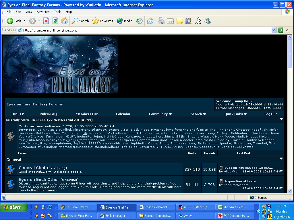Open Eyes on Each Other forum link
Image resolution: width=294 pixels, height=220 pixels.
(39, 180)
